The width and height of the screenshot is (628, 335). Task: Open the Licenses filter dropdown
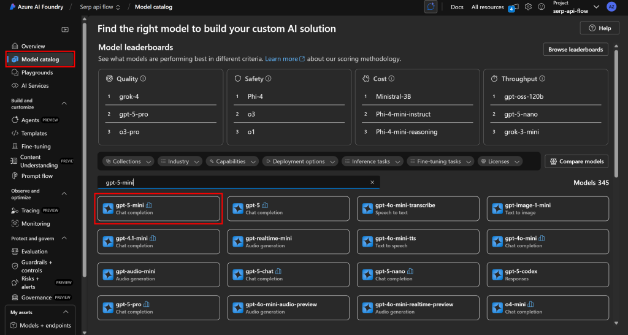[500, 161]
